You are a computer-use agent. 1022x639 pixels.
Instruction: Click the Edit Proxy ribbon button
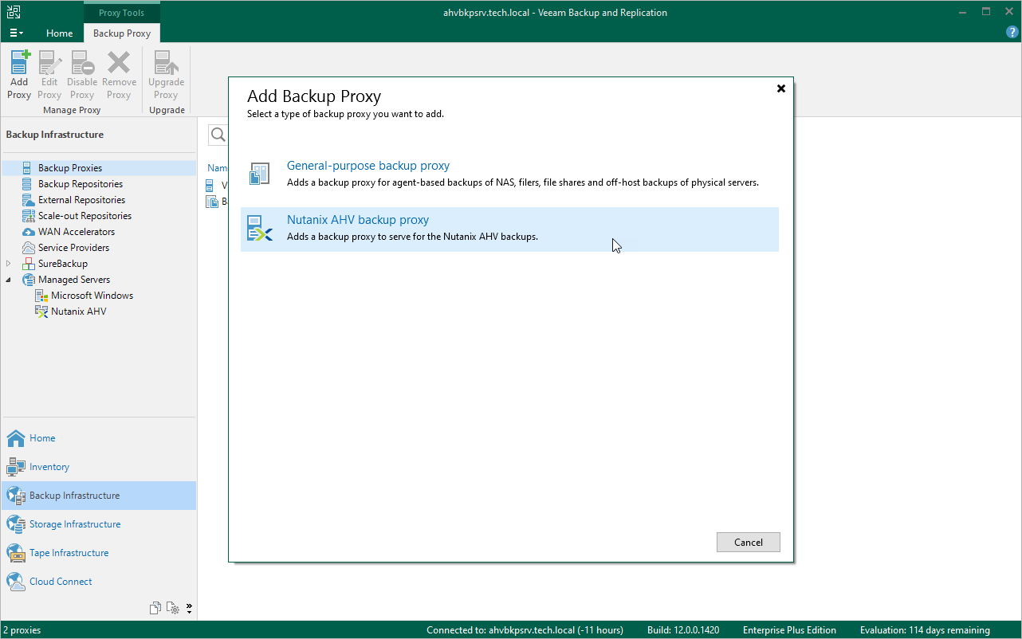(49, 75)
